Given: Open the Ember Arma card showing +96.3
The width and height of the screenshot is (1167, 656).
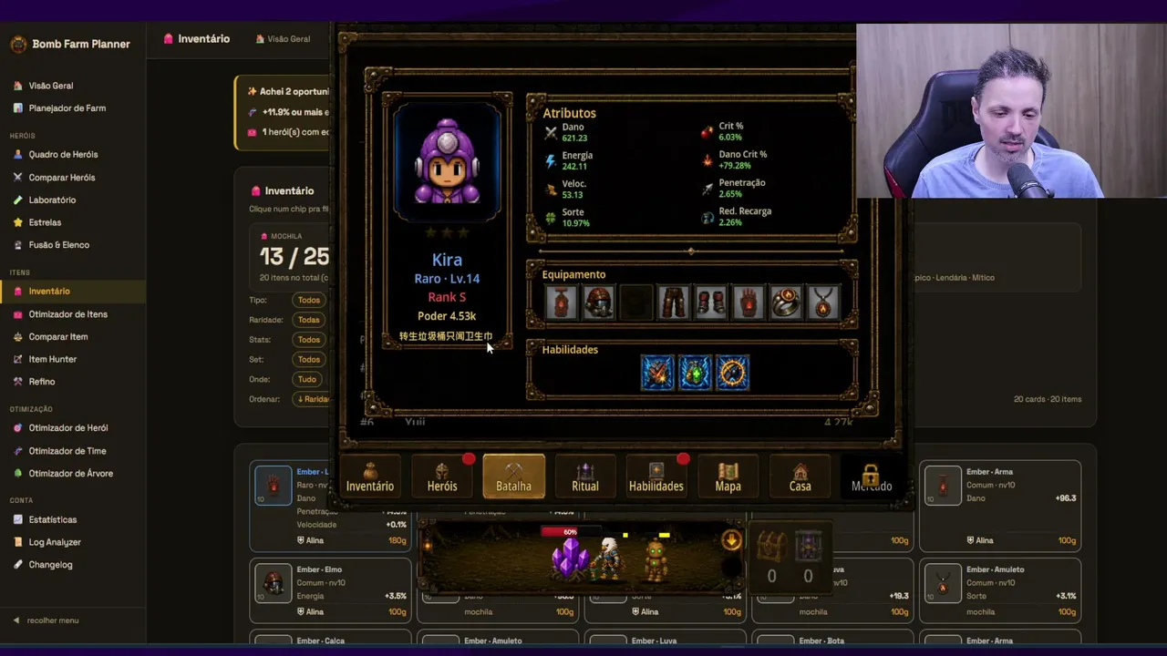Looking at the screenshot, I should (1000, 506).
